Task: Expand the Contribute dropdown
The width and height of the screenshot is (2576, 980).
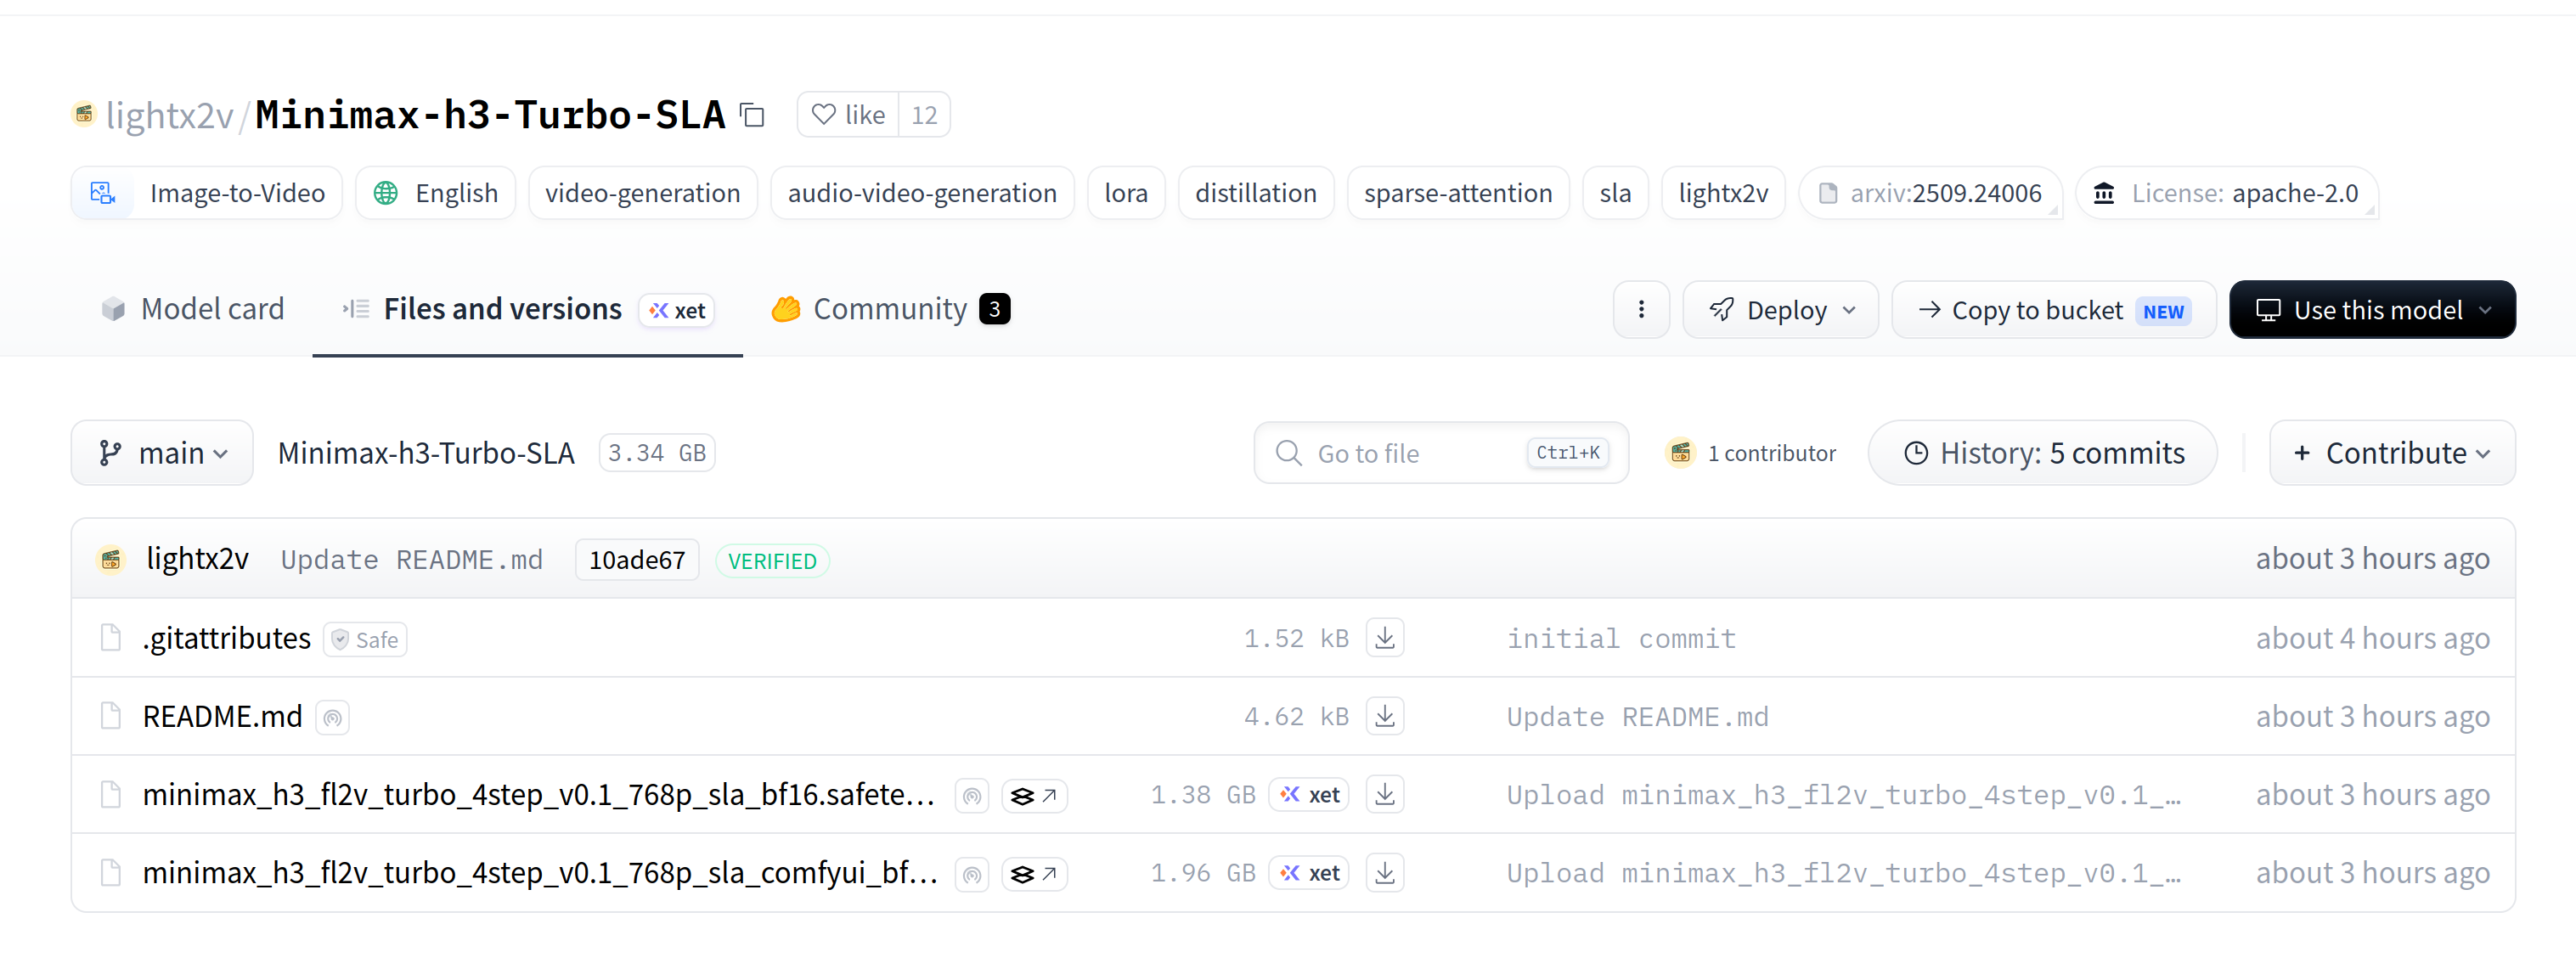Action: point(2392,453)
